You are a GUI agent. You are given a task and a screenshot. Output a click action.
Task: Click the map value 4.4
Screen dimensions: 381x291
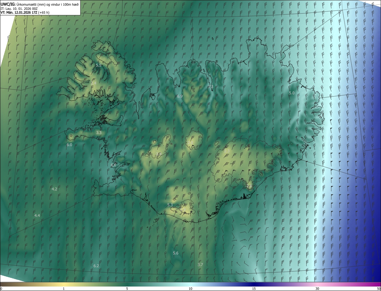[x=37, y=215]
